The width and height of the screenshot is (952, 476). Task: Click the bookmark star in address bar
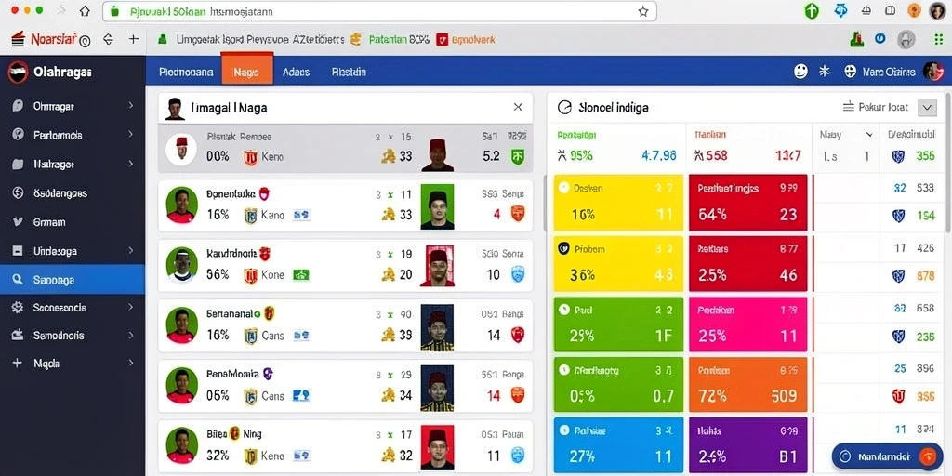tap(643, 11)
